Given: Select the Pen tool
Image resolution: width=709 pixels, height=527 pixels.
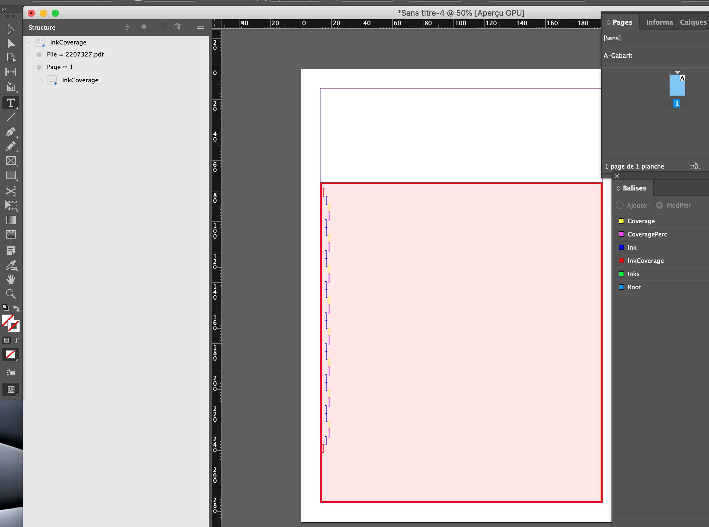Looking at the screenshot, I should (11, 132).
